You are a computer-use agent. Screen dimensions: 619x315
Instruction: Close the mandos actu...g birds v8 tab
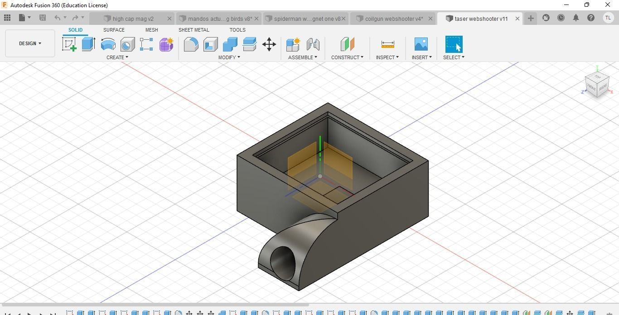click(257, 19)
